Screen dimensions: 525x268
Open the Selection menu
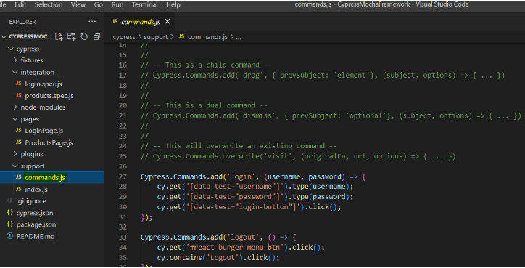tap(49, 4)
